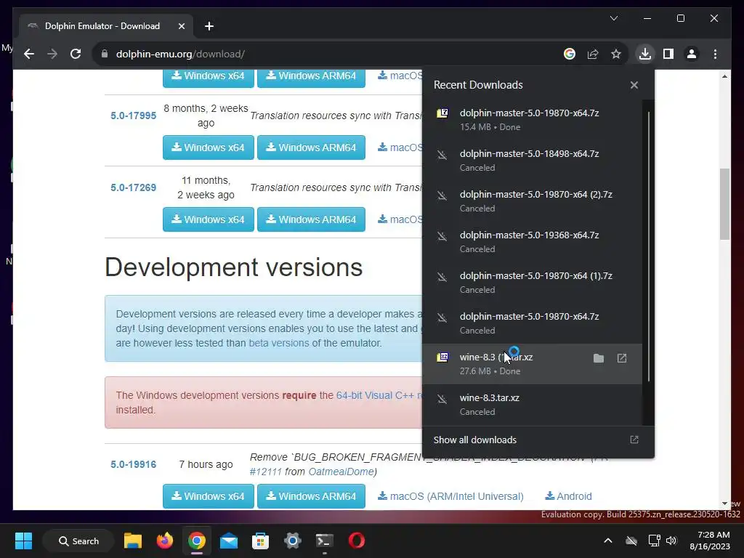744x558 pixels.
Task: Download Windows ARM64 for version 5.0-17269
Action: 311,219
